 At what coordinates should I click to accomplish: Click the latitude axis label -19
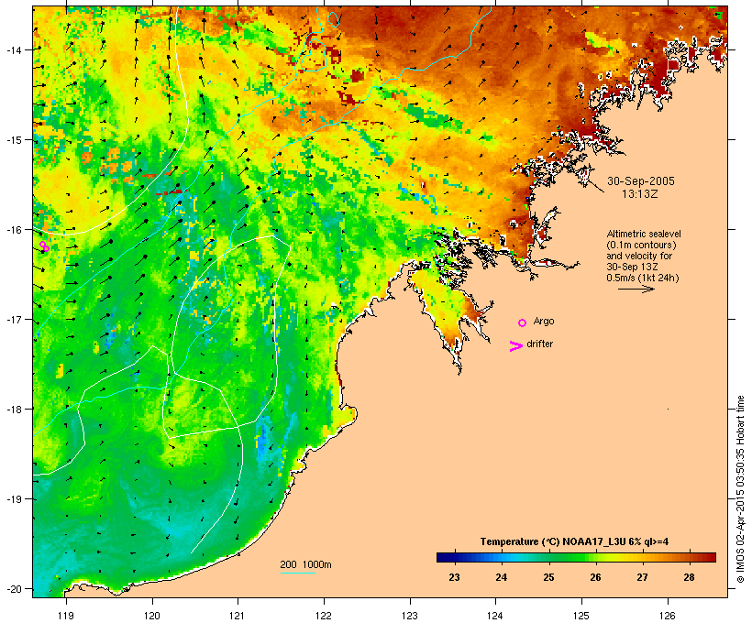14,499
